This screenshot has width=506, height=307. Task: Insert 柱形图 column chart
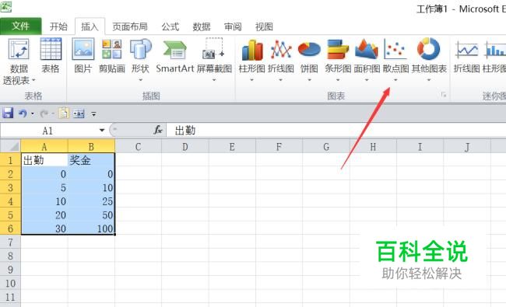coord(251,50)
